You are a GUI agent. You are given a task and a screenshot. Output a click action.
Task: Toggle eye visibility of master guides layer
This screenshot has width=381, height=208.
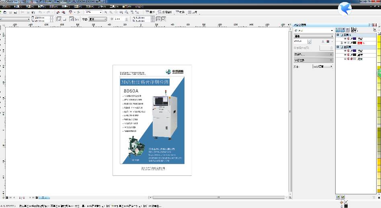pyautogui.click(x=345, y=51)
